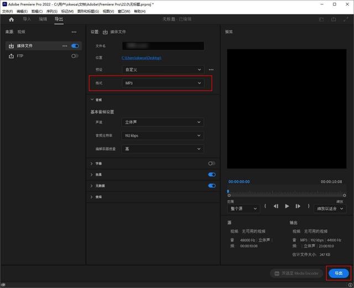Step forward one frame in the preview
Image resolution: width=354 pixels, height=288 pixels.
(298, 206)
